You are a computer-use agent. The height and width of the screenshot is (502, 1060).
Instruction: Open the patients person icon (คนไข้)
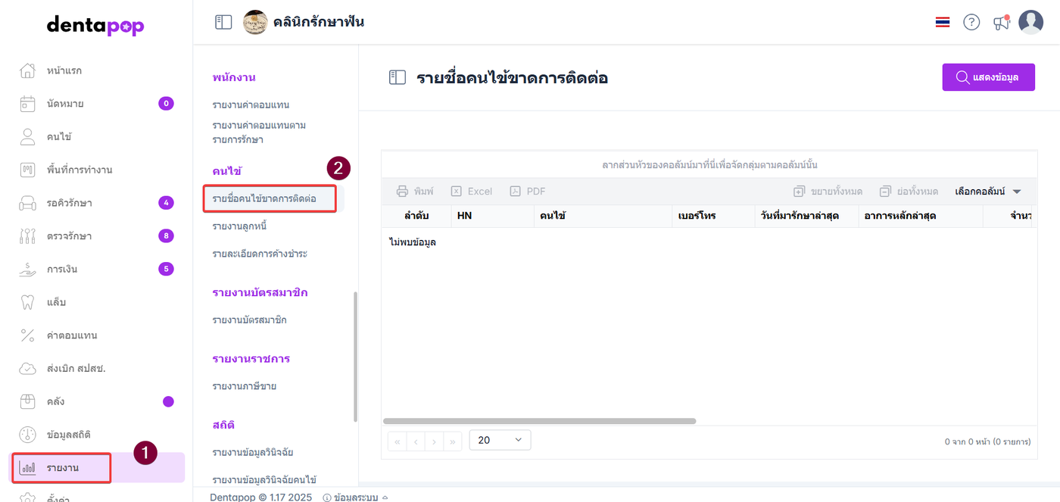tap(27, 137)
